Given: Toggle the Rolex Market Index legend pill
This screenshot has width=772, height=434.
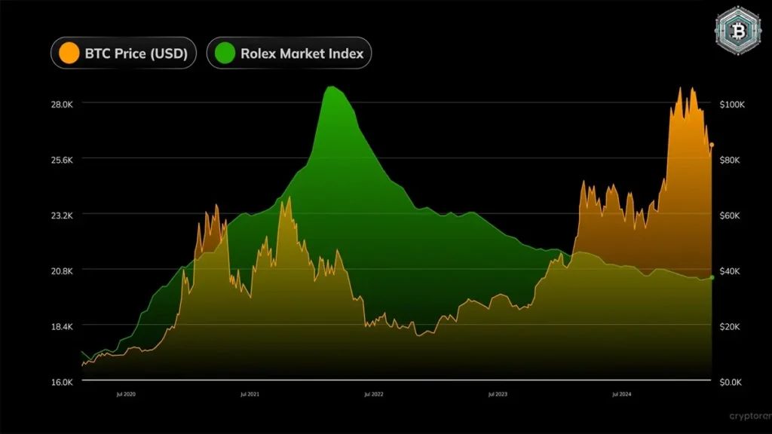Looking at the screenshot, I should point(289,53).
